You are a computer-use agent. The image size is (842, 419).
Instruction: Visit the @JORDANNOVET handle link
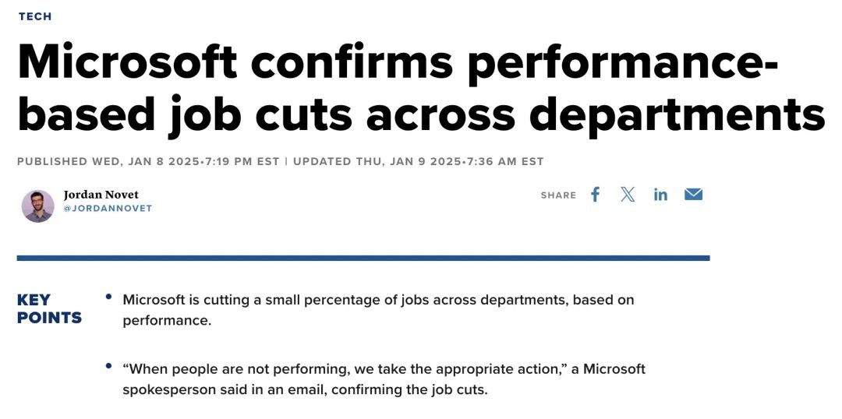coord(108,208)
